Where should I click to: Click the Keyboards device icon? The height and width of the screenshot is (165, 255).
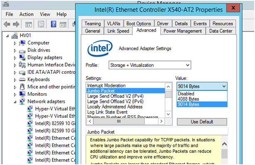pos(22,80)
